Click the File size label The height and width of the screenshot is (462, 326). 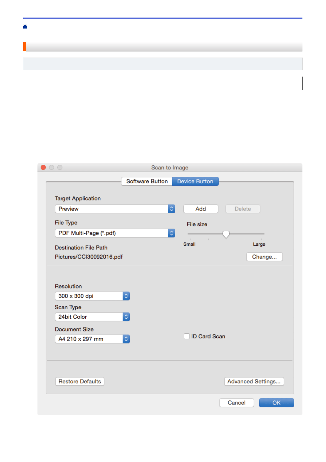197,224
